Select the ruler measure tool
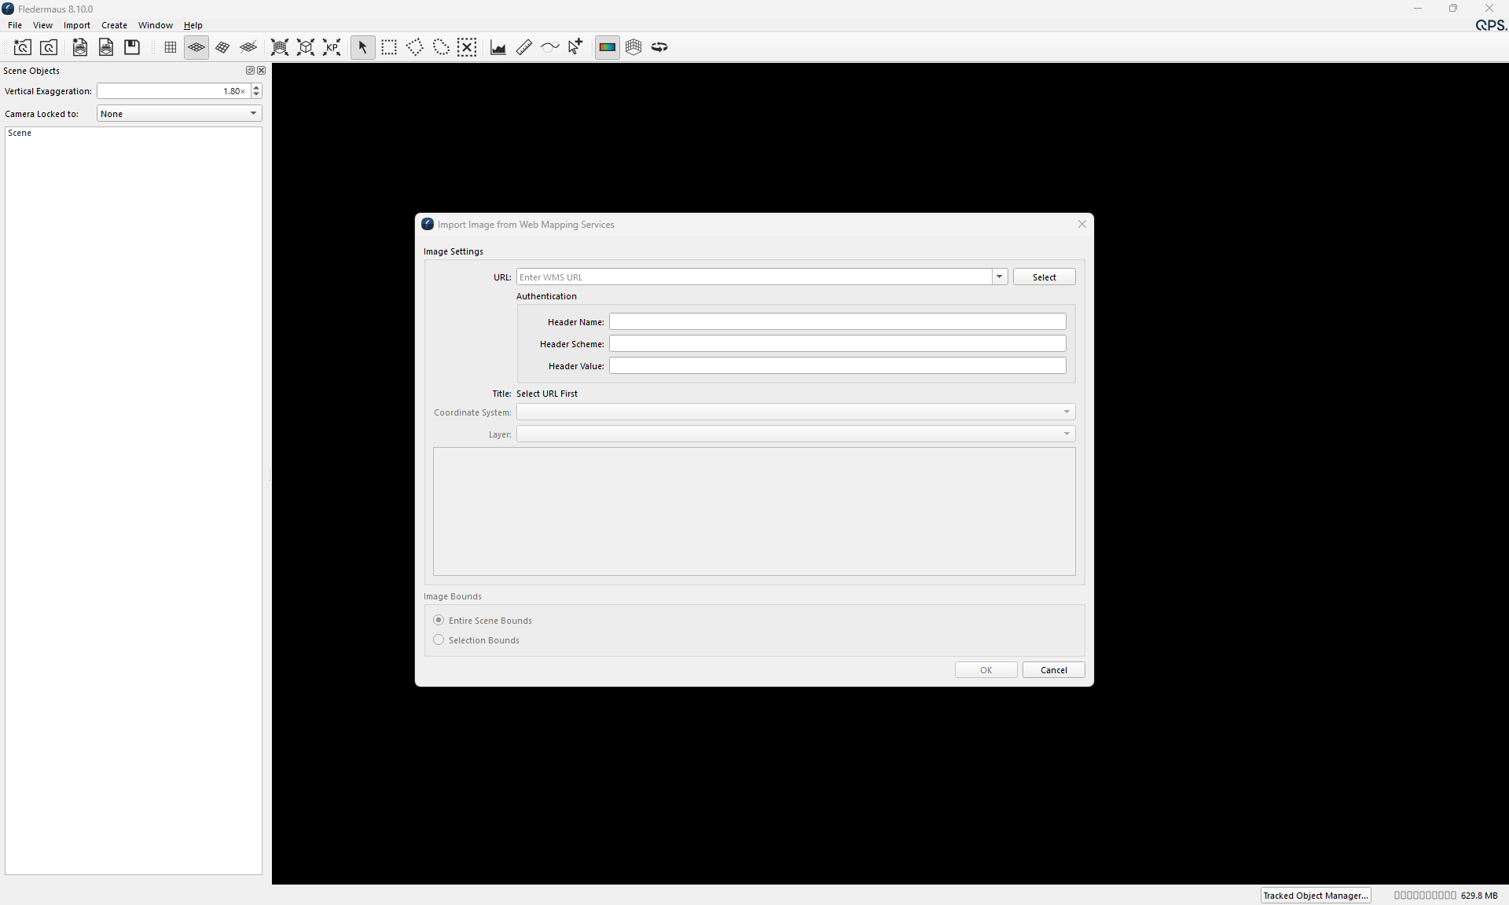This screenshot has height=905, width=1509. pos(524,47)
